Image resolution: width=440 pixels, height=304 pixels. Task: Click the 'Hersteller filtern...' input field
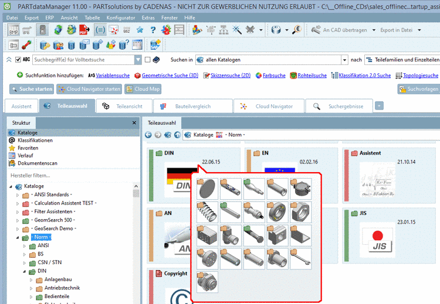pyautogui.click(x=70, y=175)
